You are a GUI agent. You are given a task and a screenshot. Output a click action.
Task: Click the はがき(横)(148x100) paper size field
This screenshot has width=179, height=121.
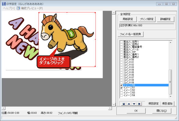coord(147,25)
